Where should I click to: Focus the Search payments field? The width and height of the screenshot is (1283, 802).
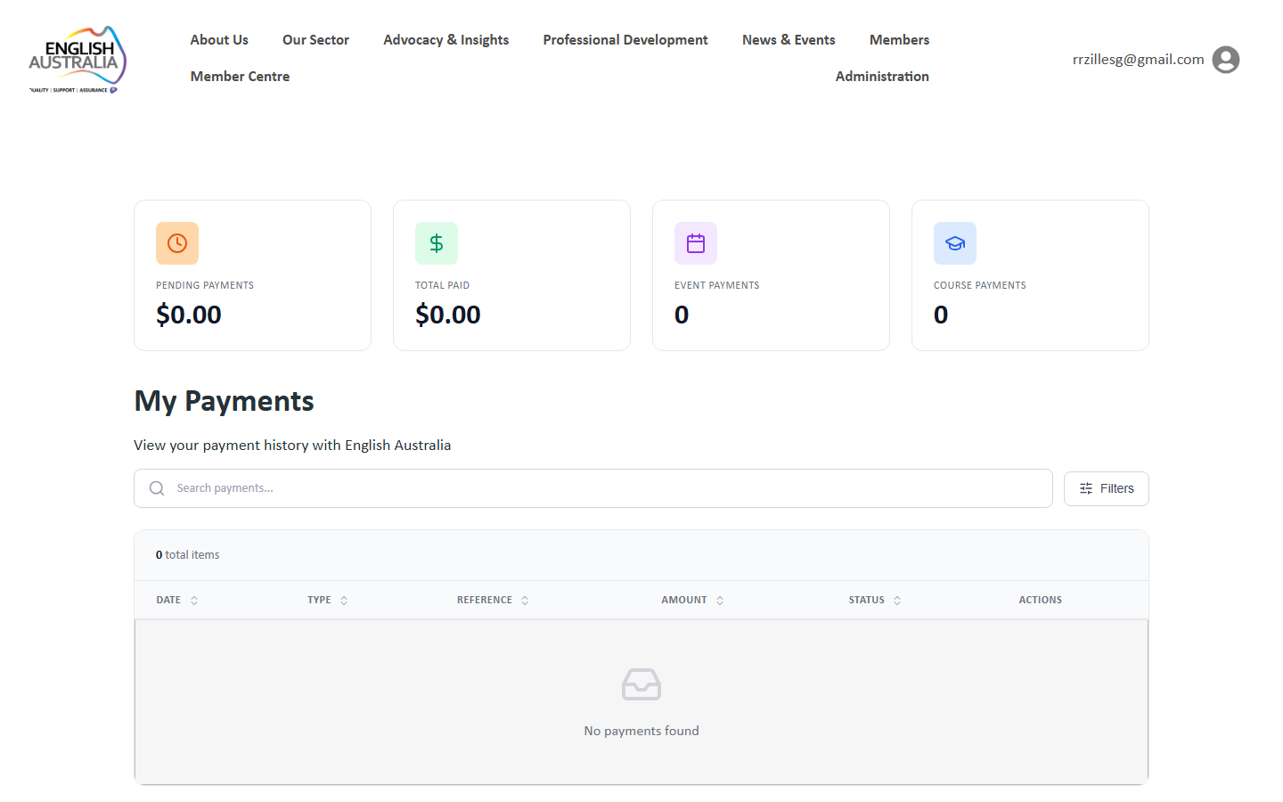[x=593, y=488]
